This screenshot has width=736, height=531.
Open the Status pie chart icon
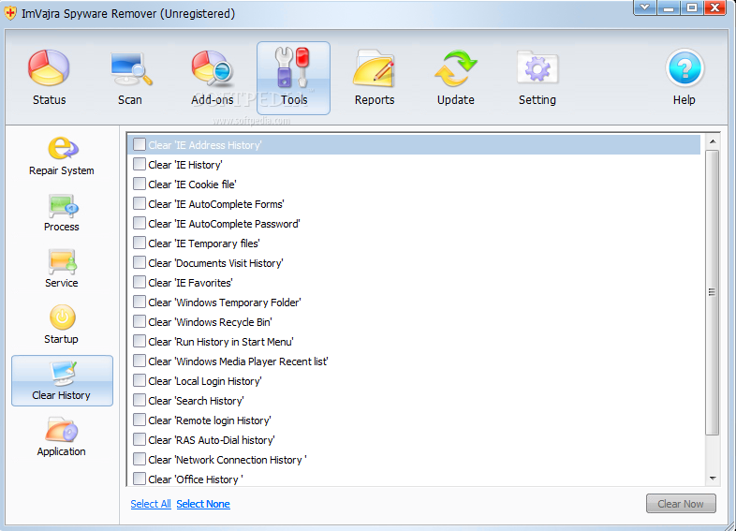(x=49, y=68)
